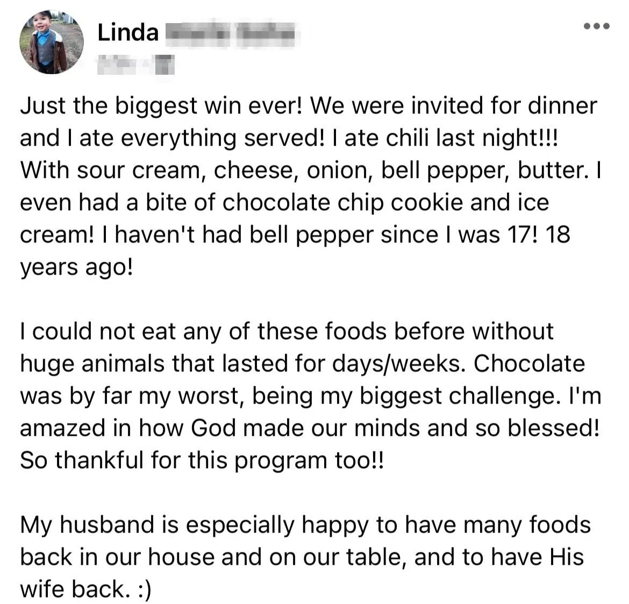Click the line starting 'With sour cream, cheese'
This screenshot has height=604, width=629.
[x=311, y=170]
